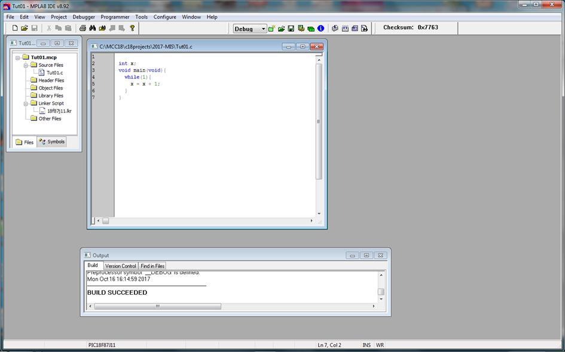Open the File menu
565x352 pixels.
tap(10, 17)
